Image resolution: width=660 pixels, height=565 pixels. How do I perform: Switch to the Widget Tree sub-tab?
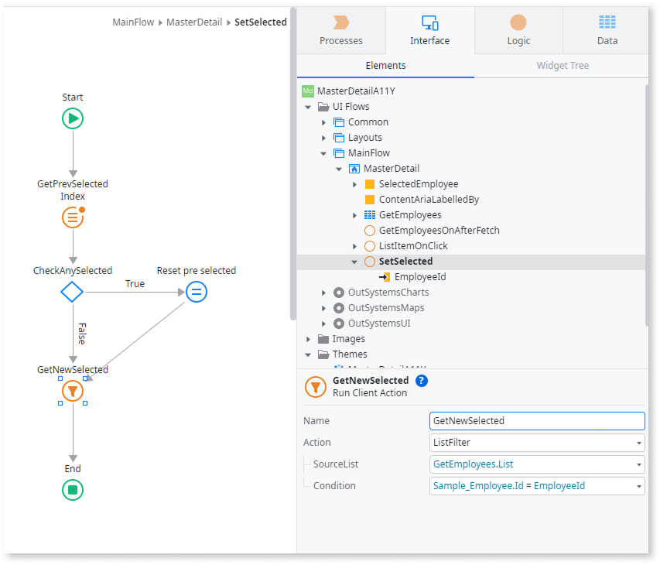[x=563, y=66]
